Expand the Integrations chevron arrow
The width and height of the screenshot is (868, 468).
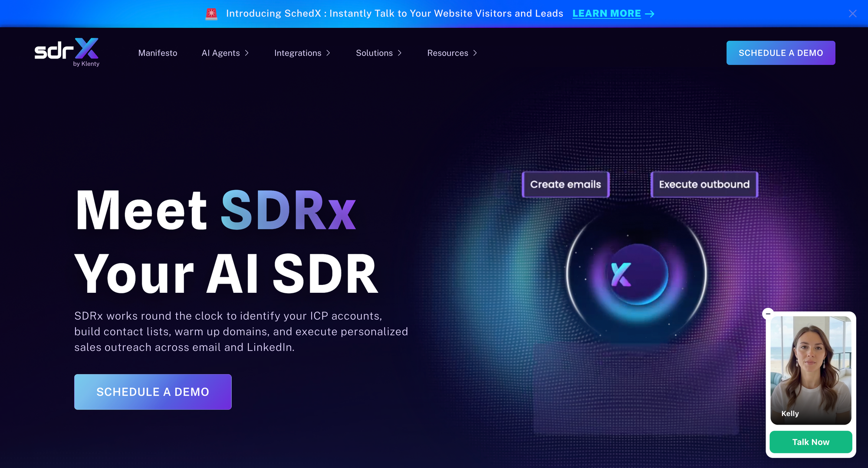click(329, 53)
